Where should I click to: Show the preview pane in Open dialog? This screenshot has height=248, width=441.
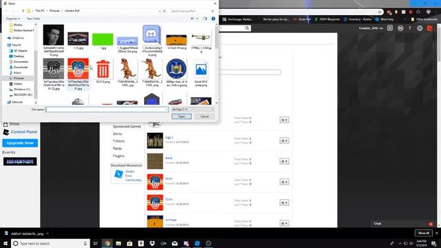205,19
